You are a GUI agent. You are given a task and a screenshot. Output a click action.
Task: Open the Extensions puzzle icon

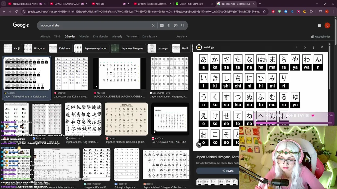tap(311, 12)
